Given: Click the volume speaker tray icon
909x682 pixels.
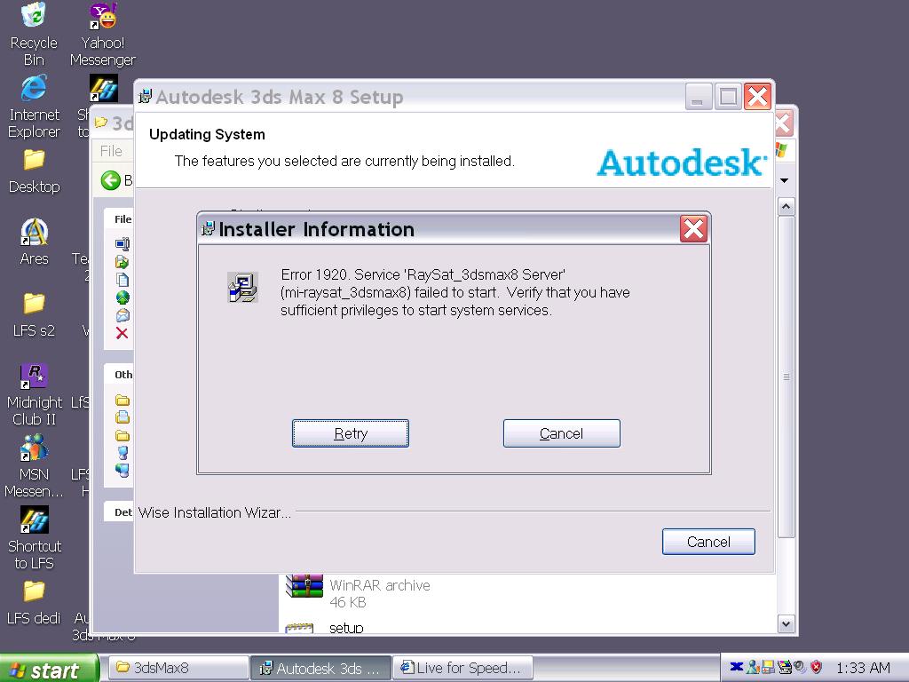Looking at the screenshot, I should coord(800,667).
